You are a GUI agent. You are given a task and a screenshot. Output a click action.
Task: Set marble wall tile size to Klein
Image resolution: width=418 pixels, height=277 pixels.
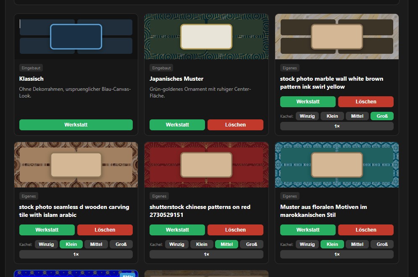point(332,116)
